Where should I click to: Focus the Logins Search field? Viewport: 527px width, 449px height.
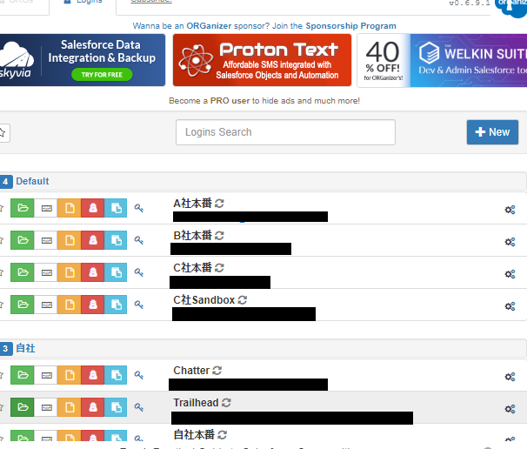pos(285,132)
